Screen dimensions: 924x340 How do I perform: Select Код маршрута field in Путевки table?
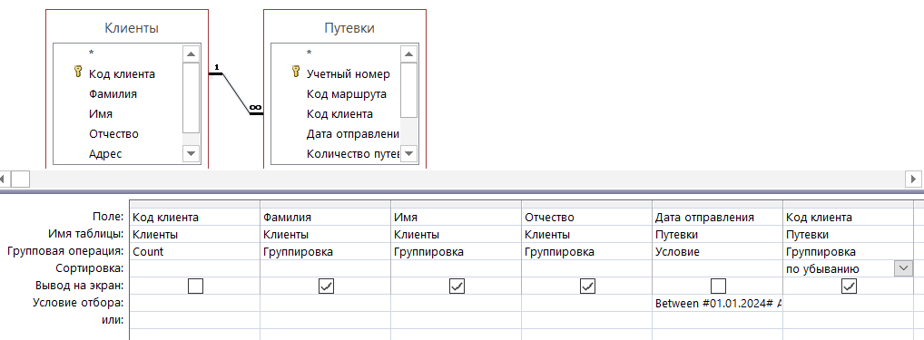[347, 94]
